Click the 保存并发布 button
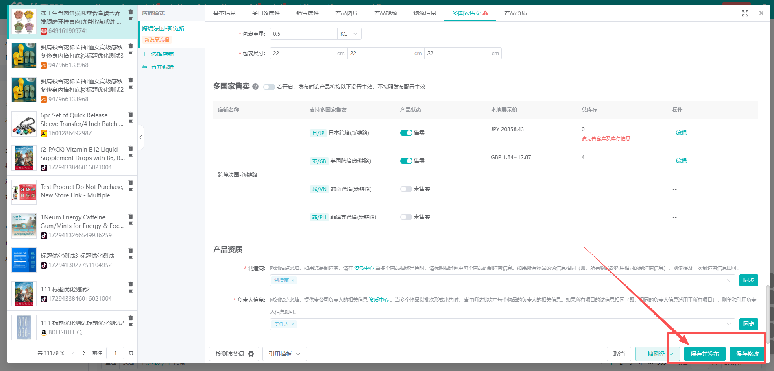Viewport: 774px width, 371px height. 705,354
